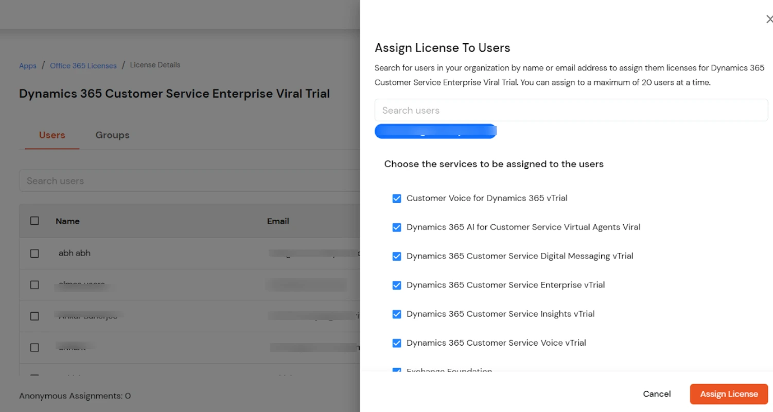Select the third user row checkbox
This screenshot has width=773, height=412.
pyautogui.click(x=34, y=316)
